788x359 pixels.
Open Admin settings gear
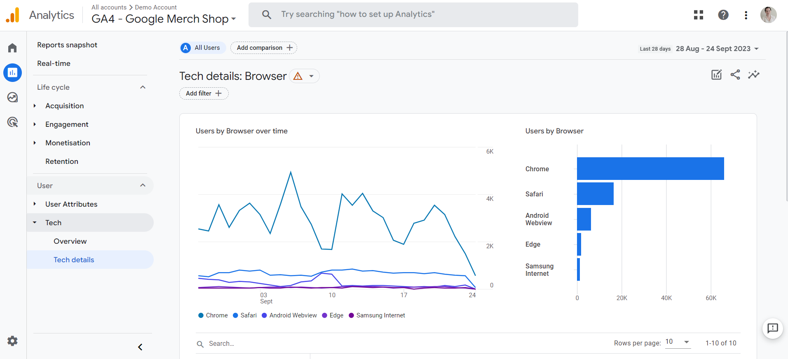(12, 341)
